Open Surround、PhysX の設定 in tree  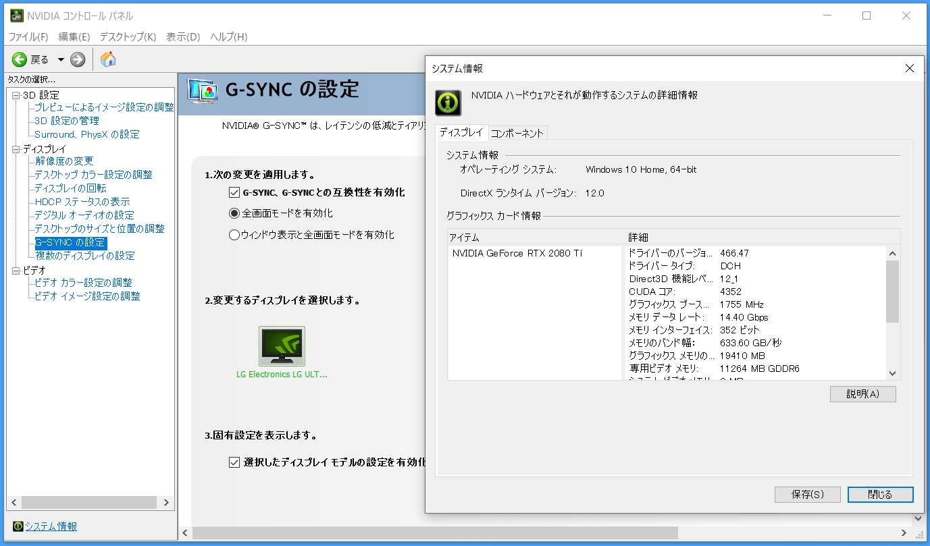coord(87,134)
